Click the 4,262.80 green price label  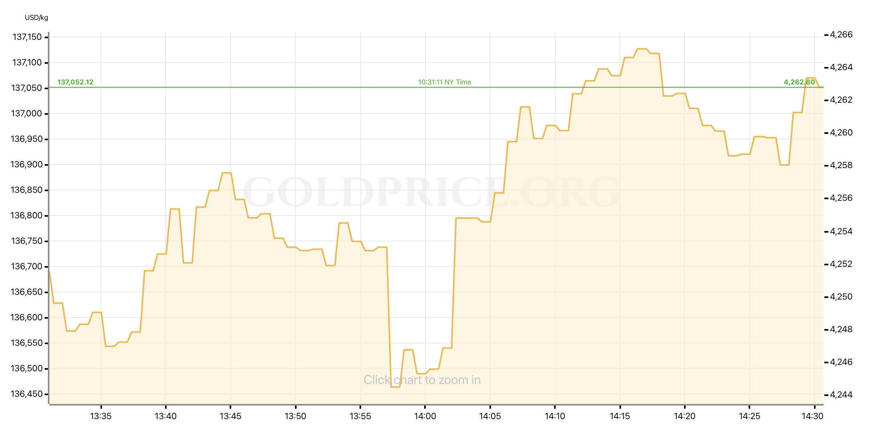799,82
